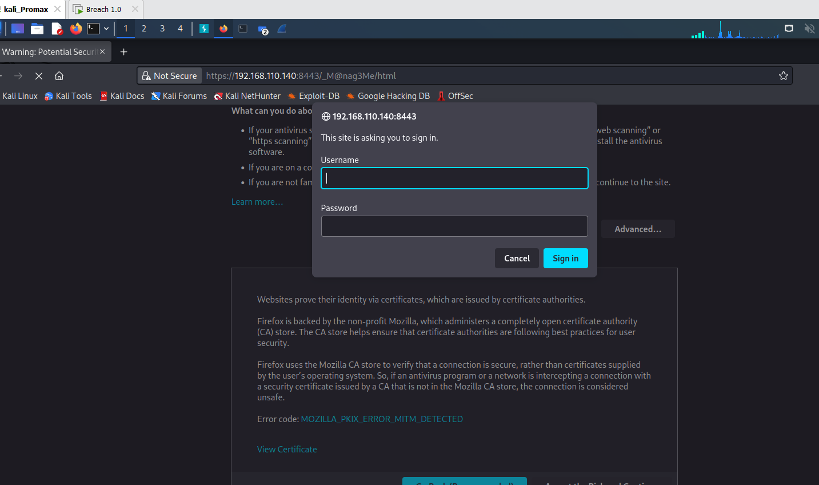Image resolution: width=819 pixels, height=485 pixels.
Task: Follow the Learn more… link
Action: (x=257, y=202)
